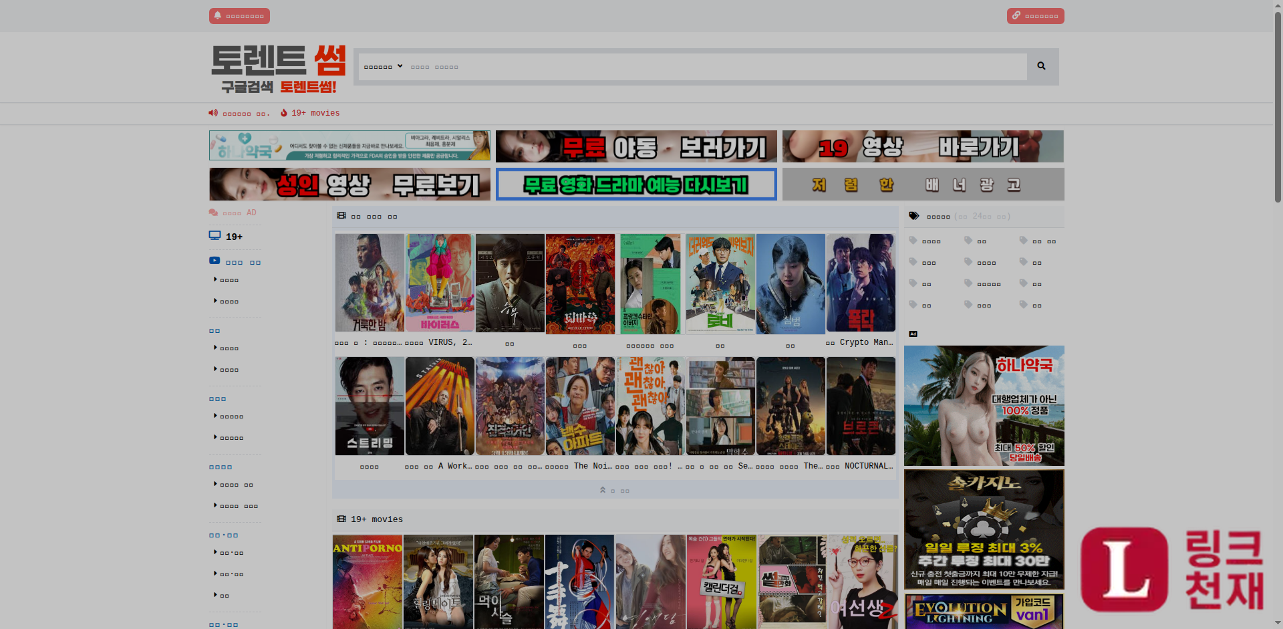Open the 캘린더걸 movie poster
1283x629 pixels.
pyautogui.click(x=721, y=582)
